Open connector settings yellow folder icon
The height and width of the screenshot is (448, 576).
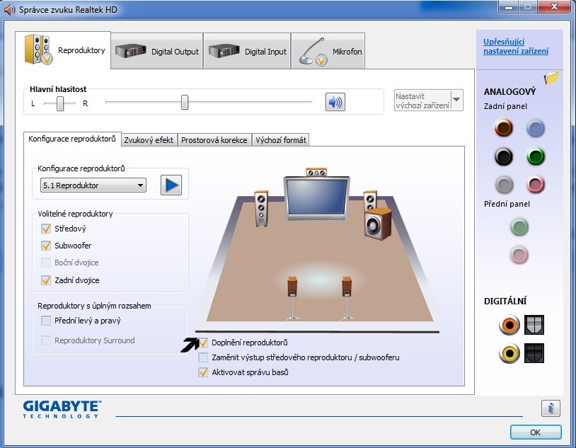click(x=552, y=78)
